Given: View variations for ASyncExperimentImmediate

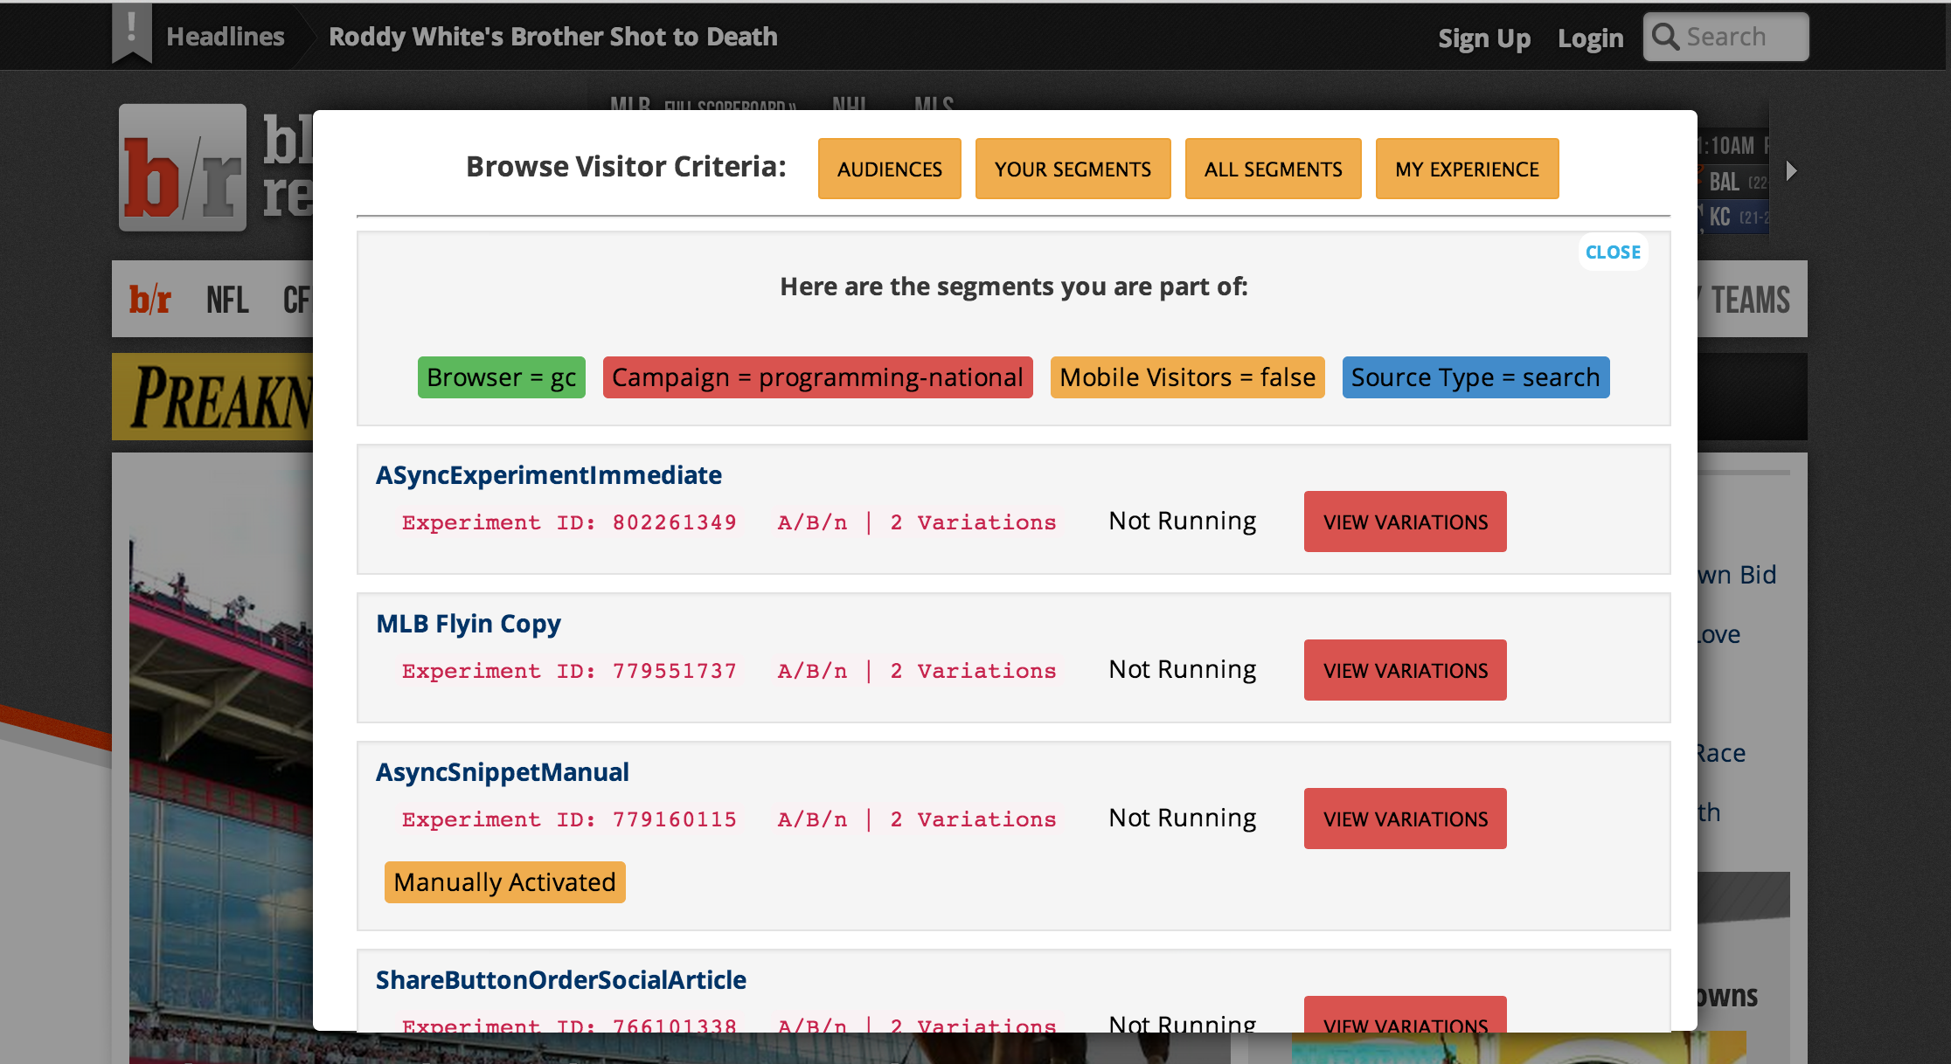Looking at the screenshot, I should [1405, 522].
